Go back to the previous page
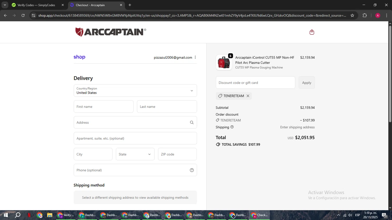Image resolution: width=392 pixels, height=220 pixels. click(5, 15)
